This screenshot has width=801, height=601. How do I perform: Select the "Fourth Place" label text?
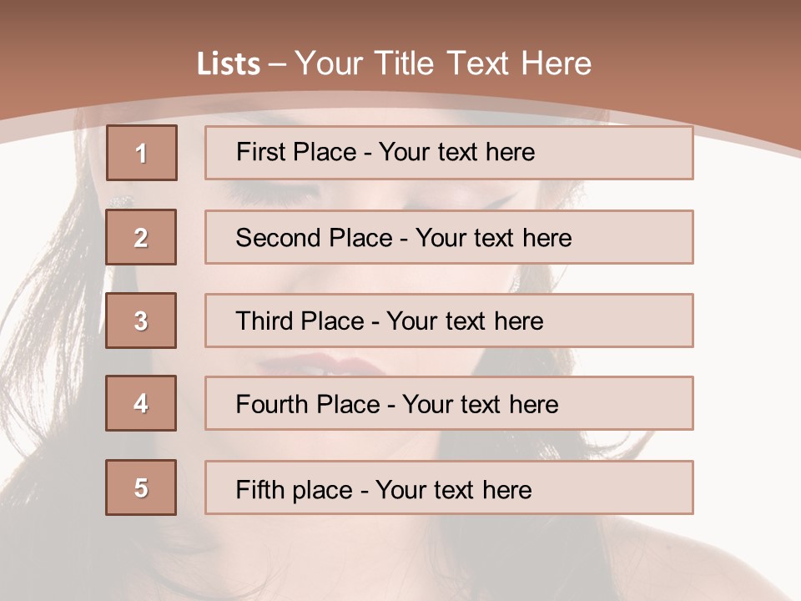(306, 405)
